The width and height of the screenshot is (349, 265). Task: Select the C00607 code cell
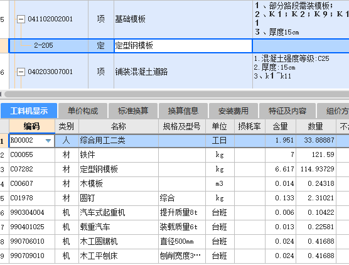(32, 184)
